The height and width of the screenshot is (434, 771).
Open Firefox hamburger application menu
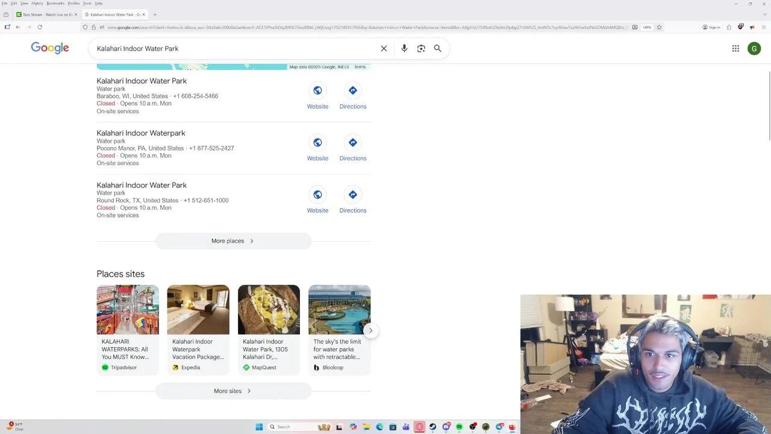(763, 27)
